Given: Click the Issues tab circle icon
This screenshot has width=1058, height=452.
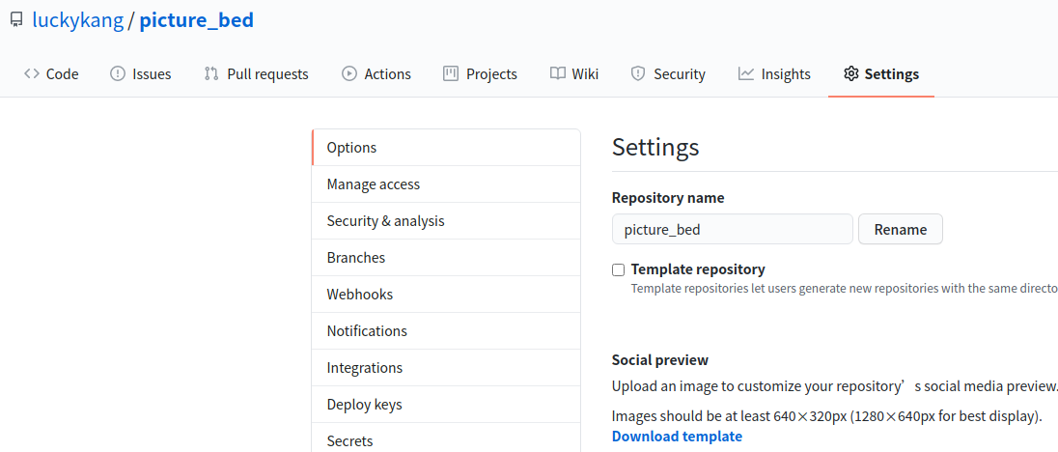Looking at the screenshot, I should point(118,73).
